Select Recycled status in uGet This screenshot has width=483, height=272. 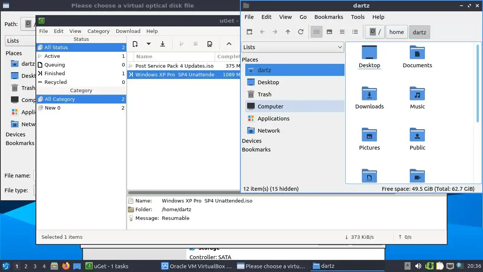tap(81, 82)
